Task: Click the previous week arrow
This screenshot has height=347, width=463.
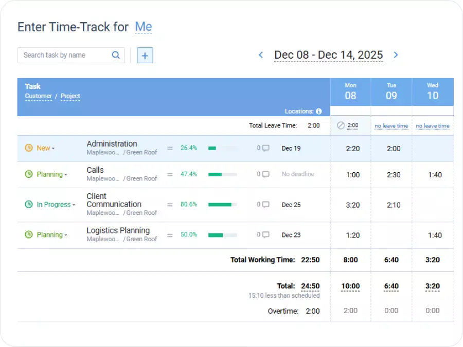Action: tap(261, 55)
